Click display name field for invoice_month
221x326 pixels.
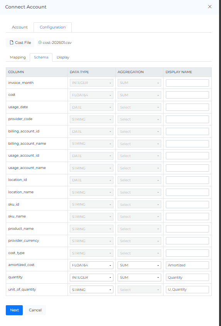187,83
